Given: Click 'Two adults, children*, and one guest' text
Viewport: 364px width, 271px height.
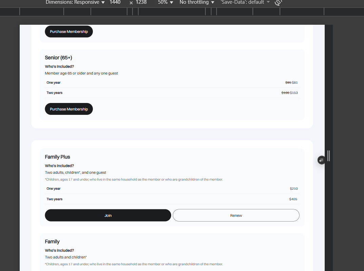Looking at the screenshot, I should 76,173.
